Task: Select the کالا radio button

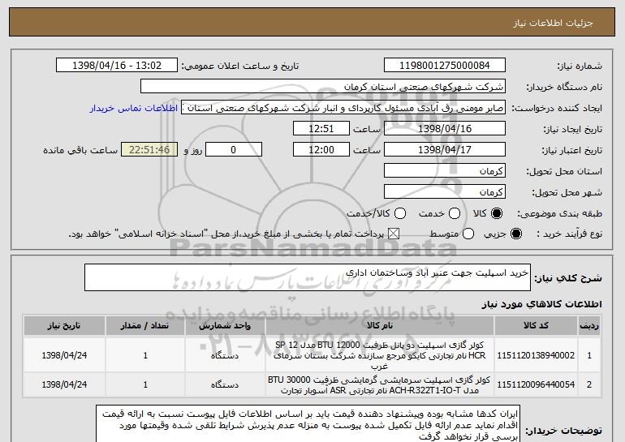Action: pos(497,214)
